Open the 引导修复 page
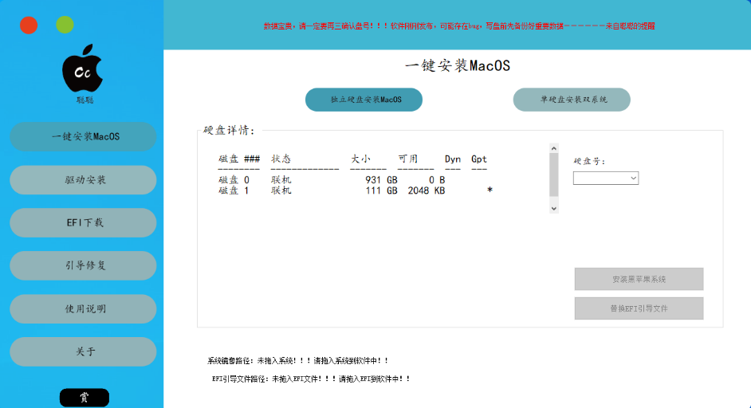Screen dimensions: 751x408 (84, 266)
